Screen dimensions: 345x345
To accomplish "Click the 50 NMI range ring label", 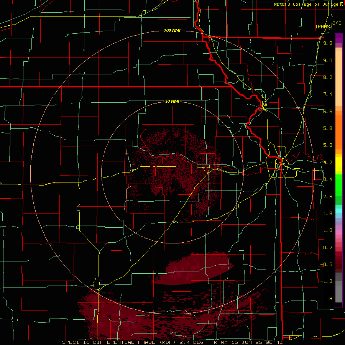I will point(172,101).
